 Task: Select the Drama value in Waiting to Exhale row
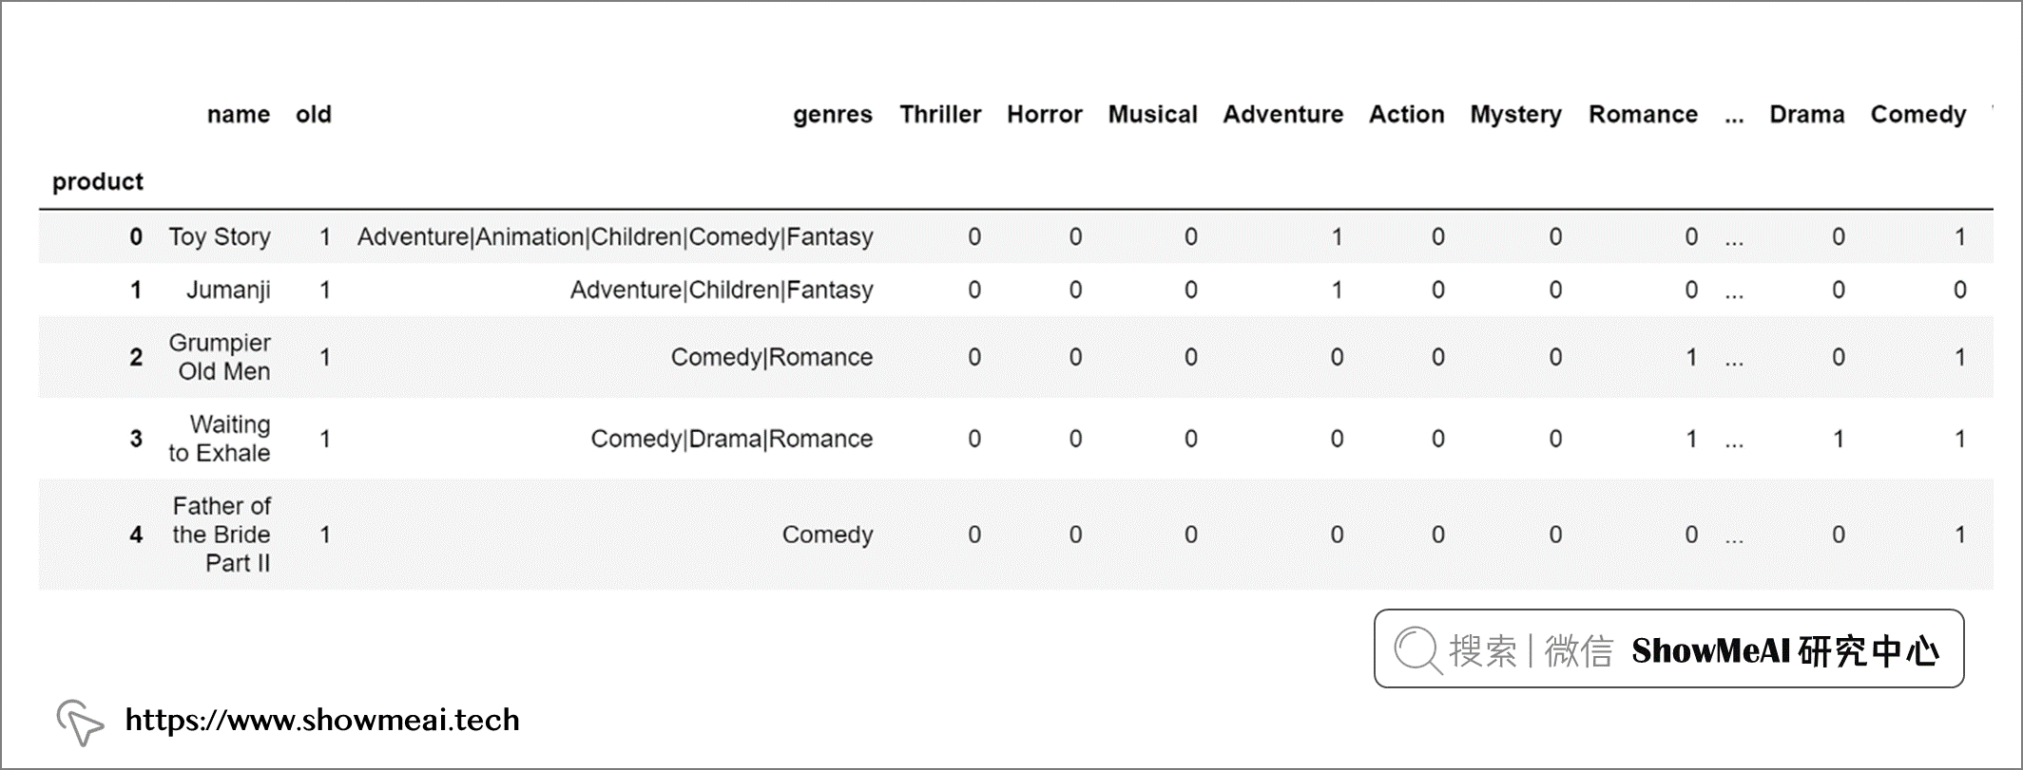pyautogui.click(x=1839, y=439)
